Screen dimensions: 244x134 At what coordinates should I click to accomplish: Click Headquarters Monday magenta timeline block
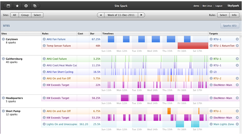tap(125, 98)
